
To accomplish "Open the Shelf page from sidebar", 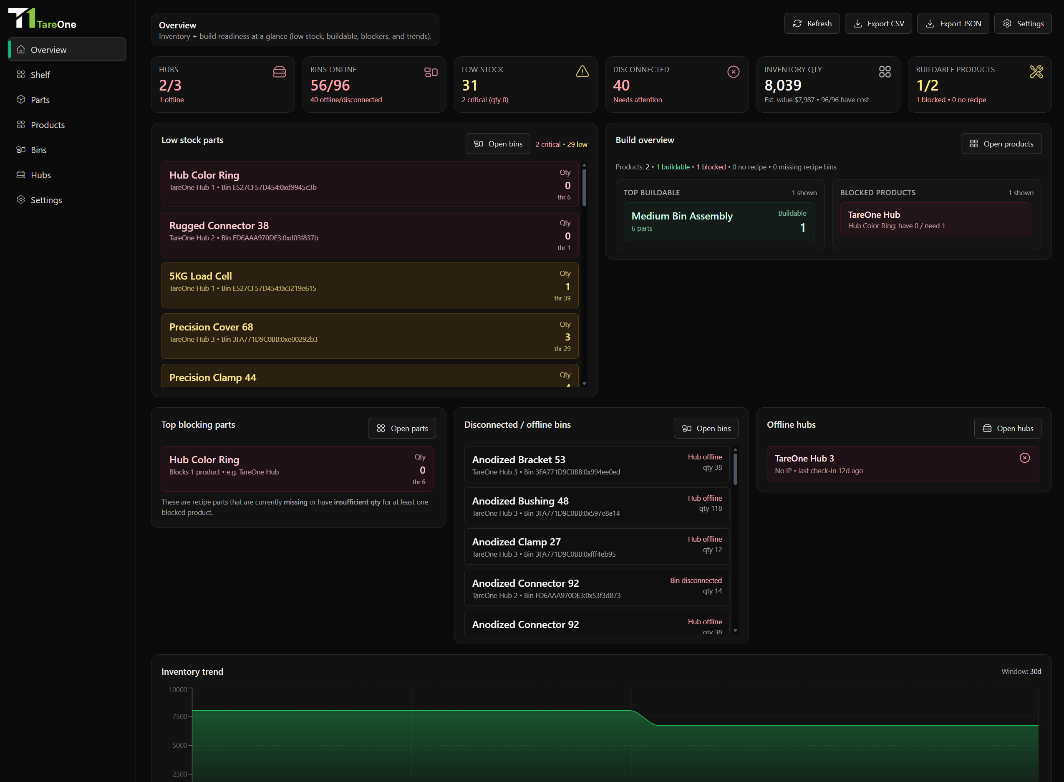I will 40,75.
